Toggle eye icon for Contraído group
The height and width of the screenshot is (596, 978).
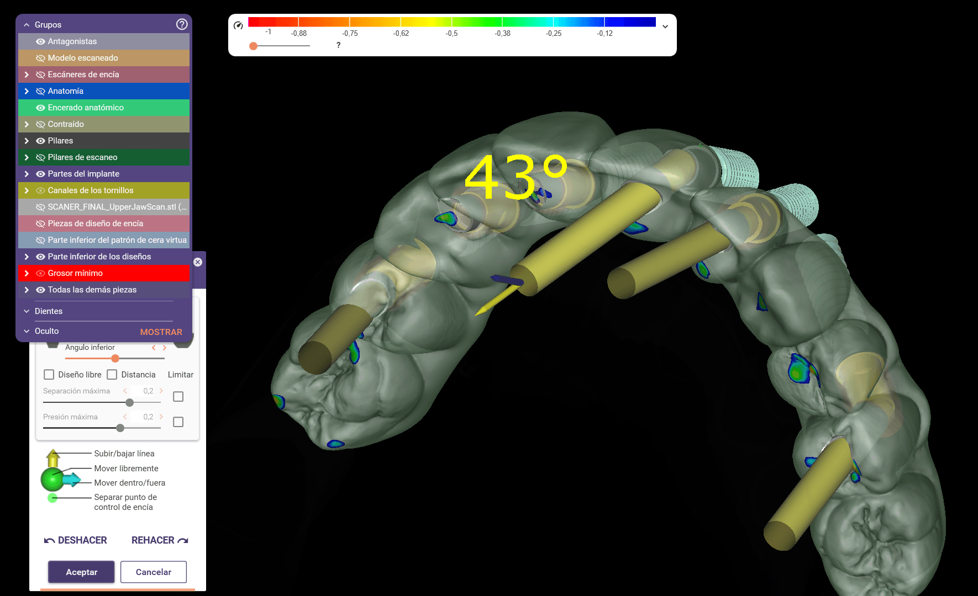click(40, 124)
